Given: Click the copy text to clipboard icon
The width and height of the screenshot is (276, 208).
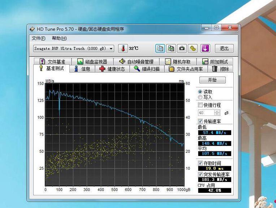Looking at the screenshot, I should coord(160,48).
